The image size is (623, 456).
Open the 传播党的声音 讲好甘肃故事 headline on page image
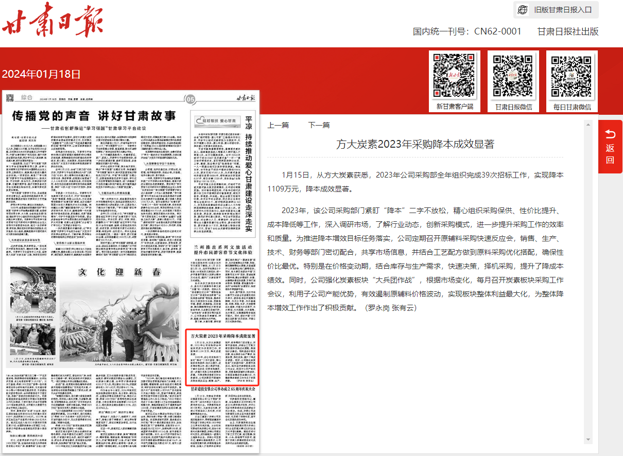94,115
